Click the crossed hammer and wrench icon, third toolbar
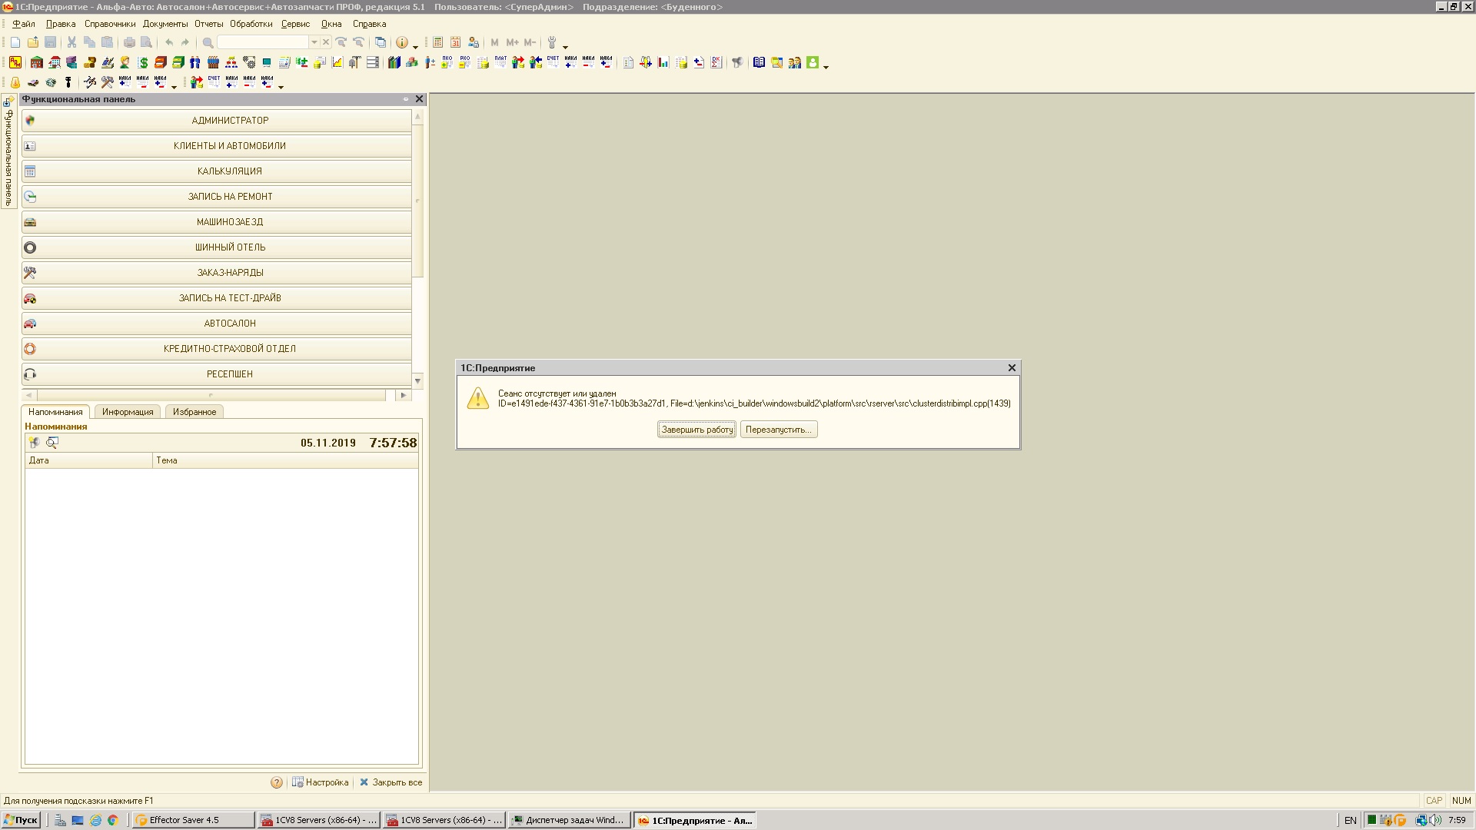This screenshot has width=1476, height=830. pos(108,82)
